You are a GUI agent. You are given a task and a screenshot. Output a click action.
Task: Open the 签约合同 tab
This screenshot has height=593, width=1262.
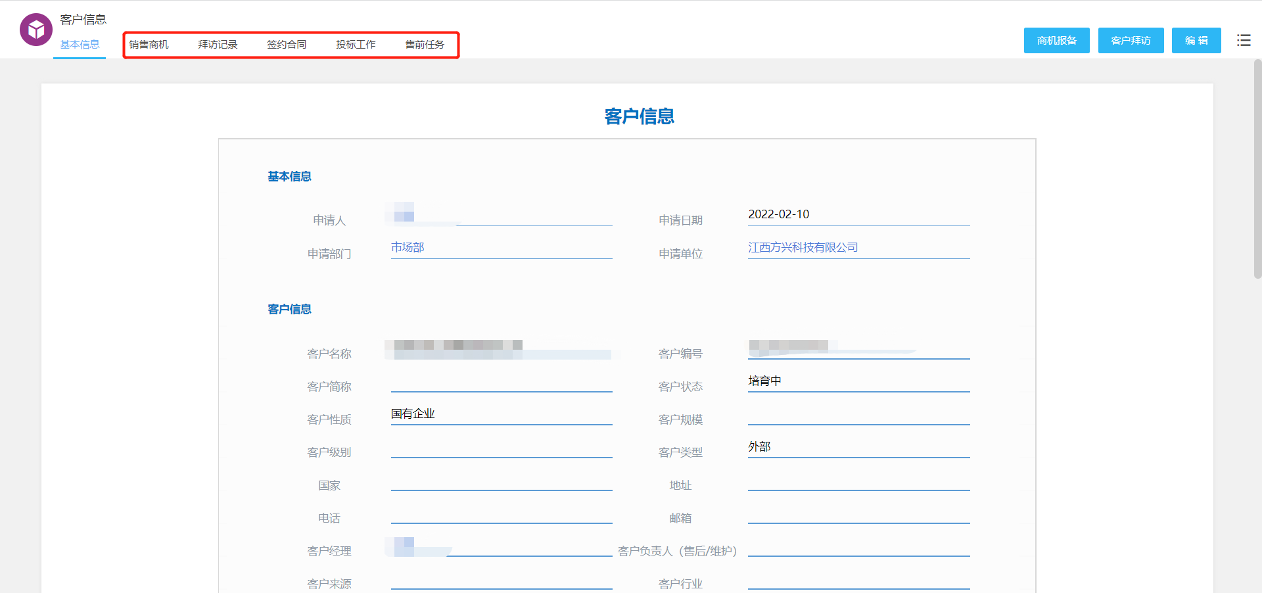pyautogui.click(x=287, y=44)
